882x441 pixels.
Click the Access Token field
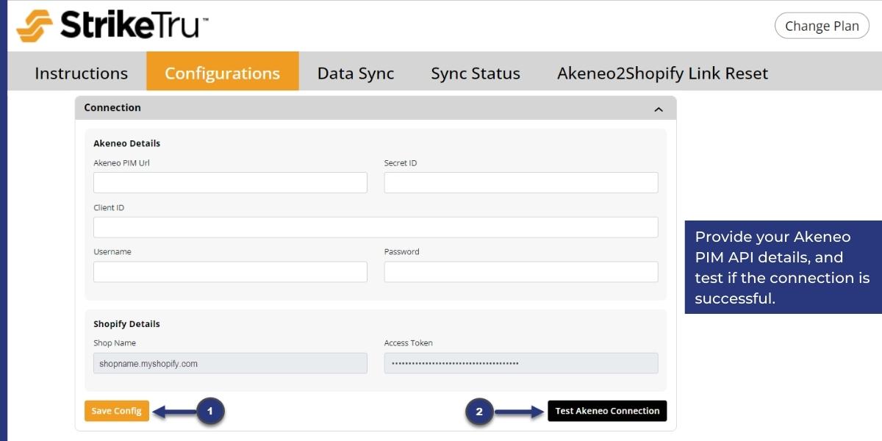(521, 363)
